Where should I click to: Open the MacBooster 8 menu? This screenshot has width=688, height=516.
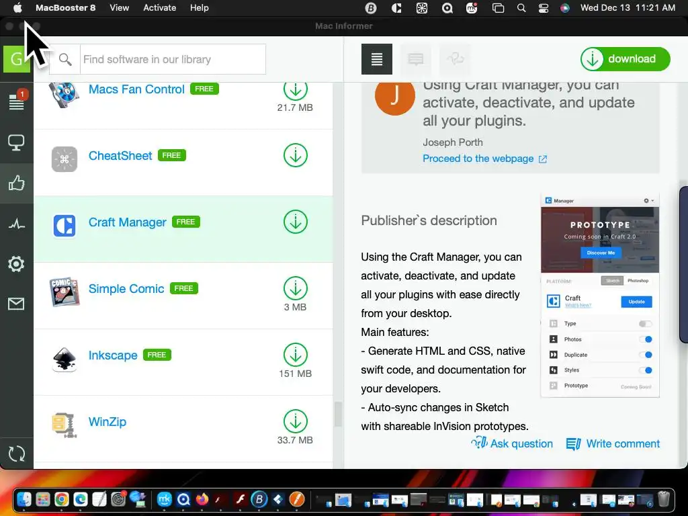(65, 8)
